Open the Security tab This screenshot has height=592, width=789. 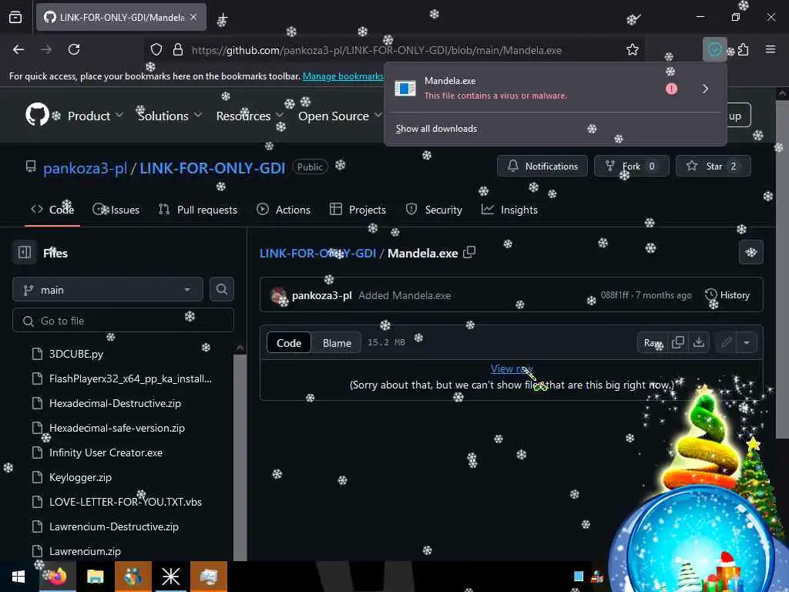[434, 210]
